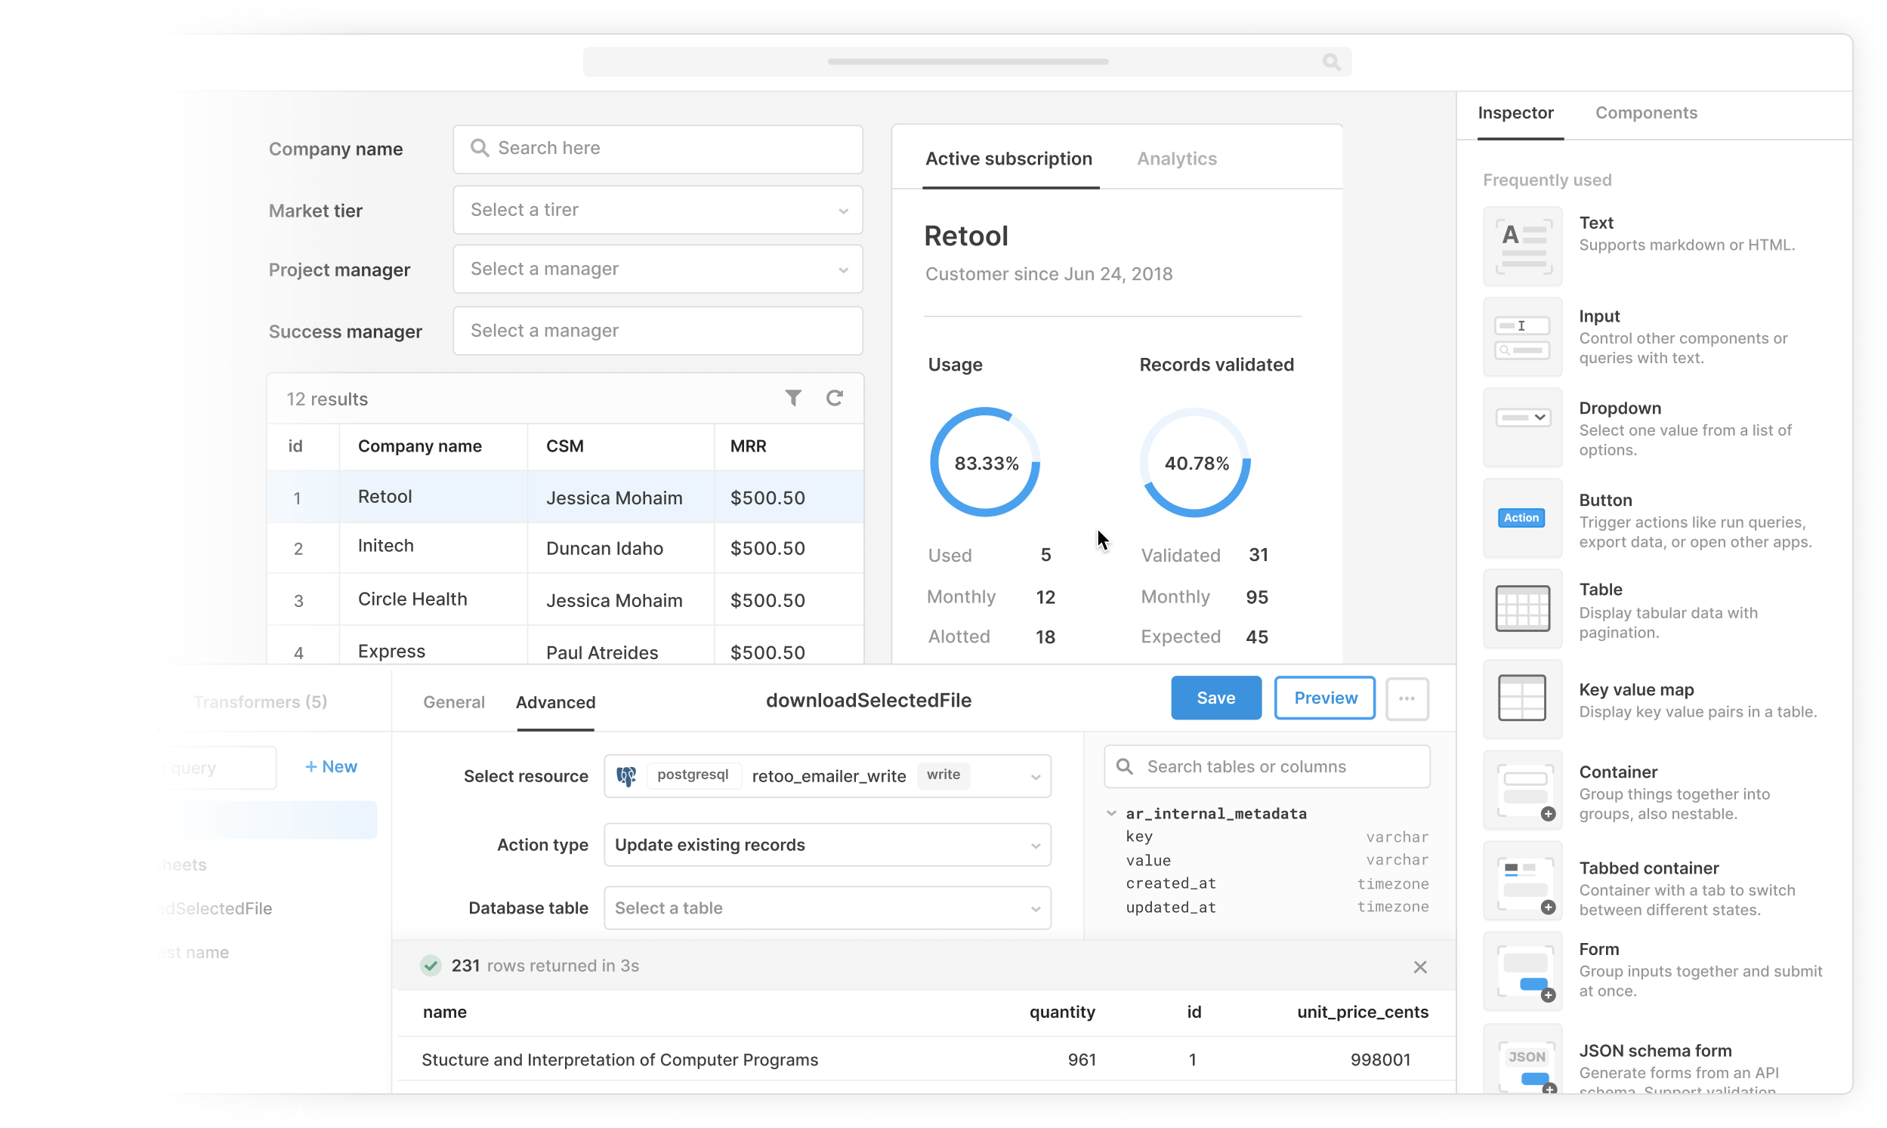The height and width of the screenshot is (1128, 1887).
Task: Switch to the General tab
Action: click(x=452, y=701)
